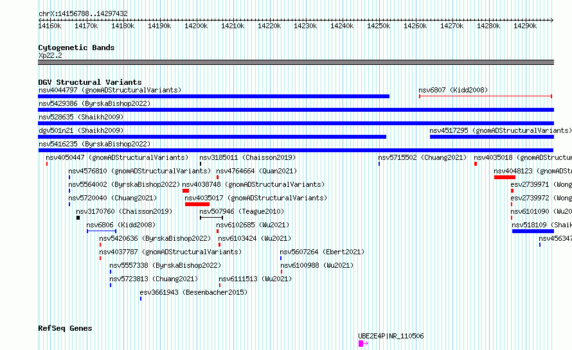Click the RefSeq Genes track heading
This screenshot has height=350, width=572.
[65, 328]
